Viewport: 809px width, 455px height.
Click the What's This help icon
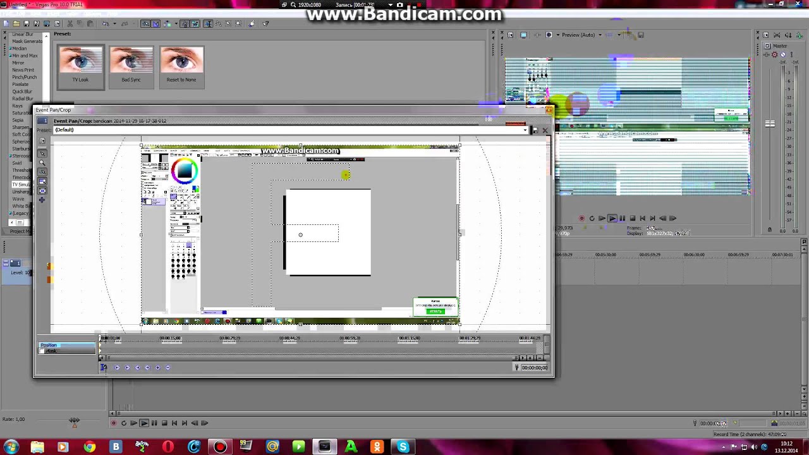click(x=265, y=24)
